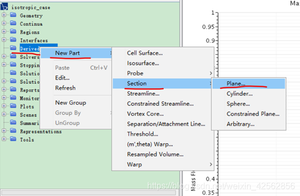The image size is (300, 196).
Task: Click the Monitors folder icon
Action: tap(13, 97)
